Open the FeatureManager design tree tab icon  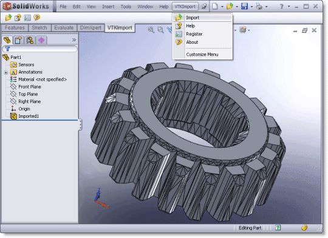pyautogui.click(x=7, y=40)
